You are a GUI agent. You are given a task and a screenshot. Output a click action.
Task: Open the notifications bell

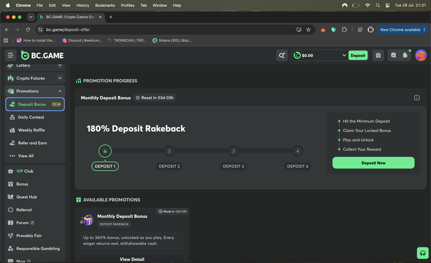[x=405, y=55]
